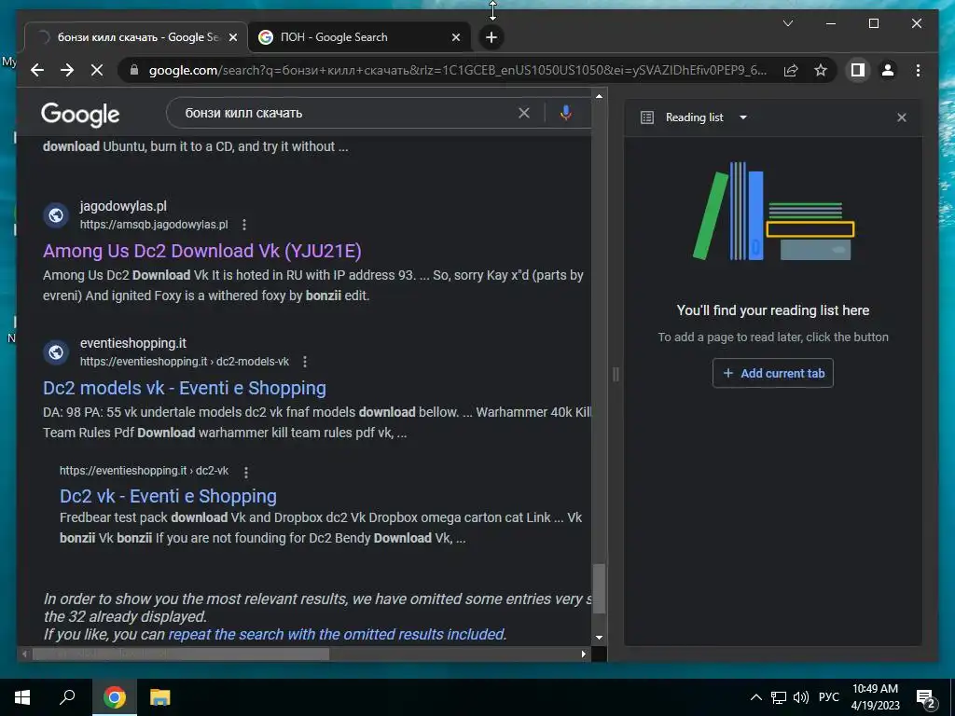Open the tab search chevron in title bar
Image resolution: width=955 pixels, height=716 pixels.
tap(787, 23)
